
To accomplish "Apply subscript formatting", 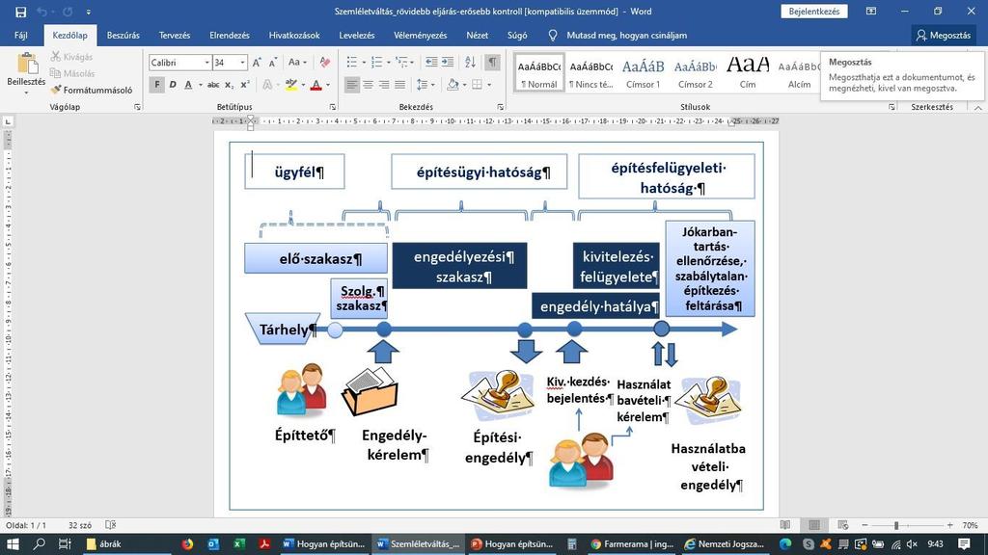I will [229, 85].
